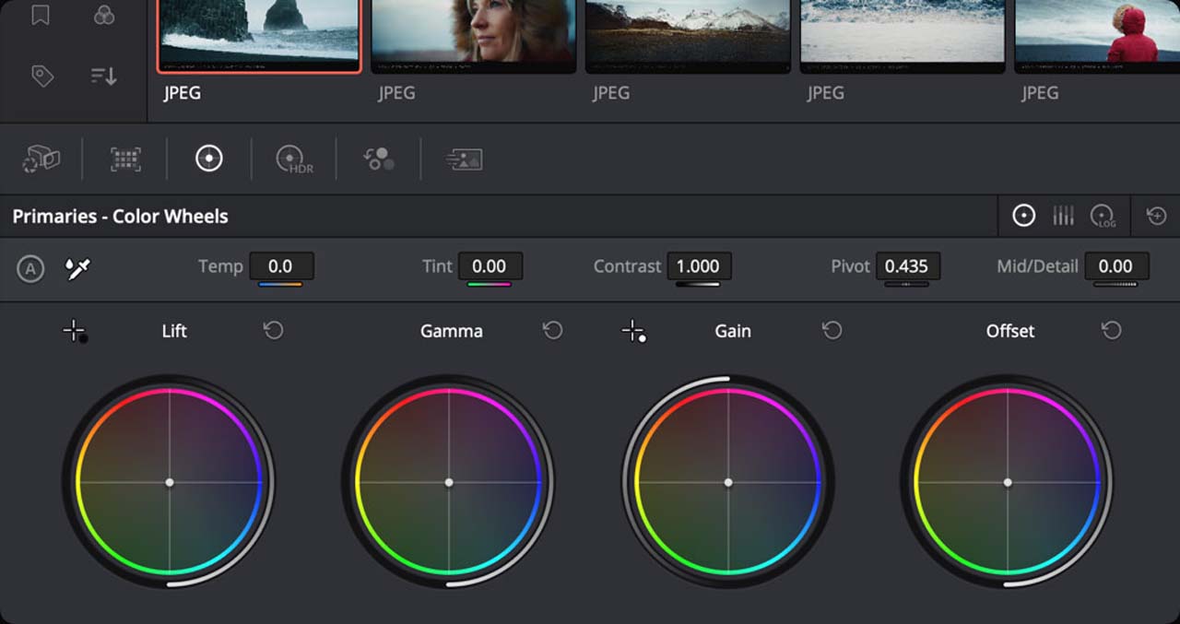
Task: Click the Temp label
Action: (x=220, y=266)
